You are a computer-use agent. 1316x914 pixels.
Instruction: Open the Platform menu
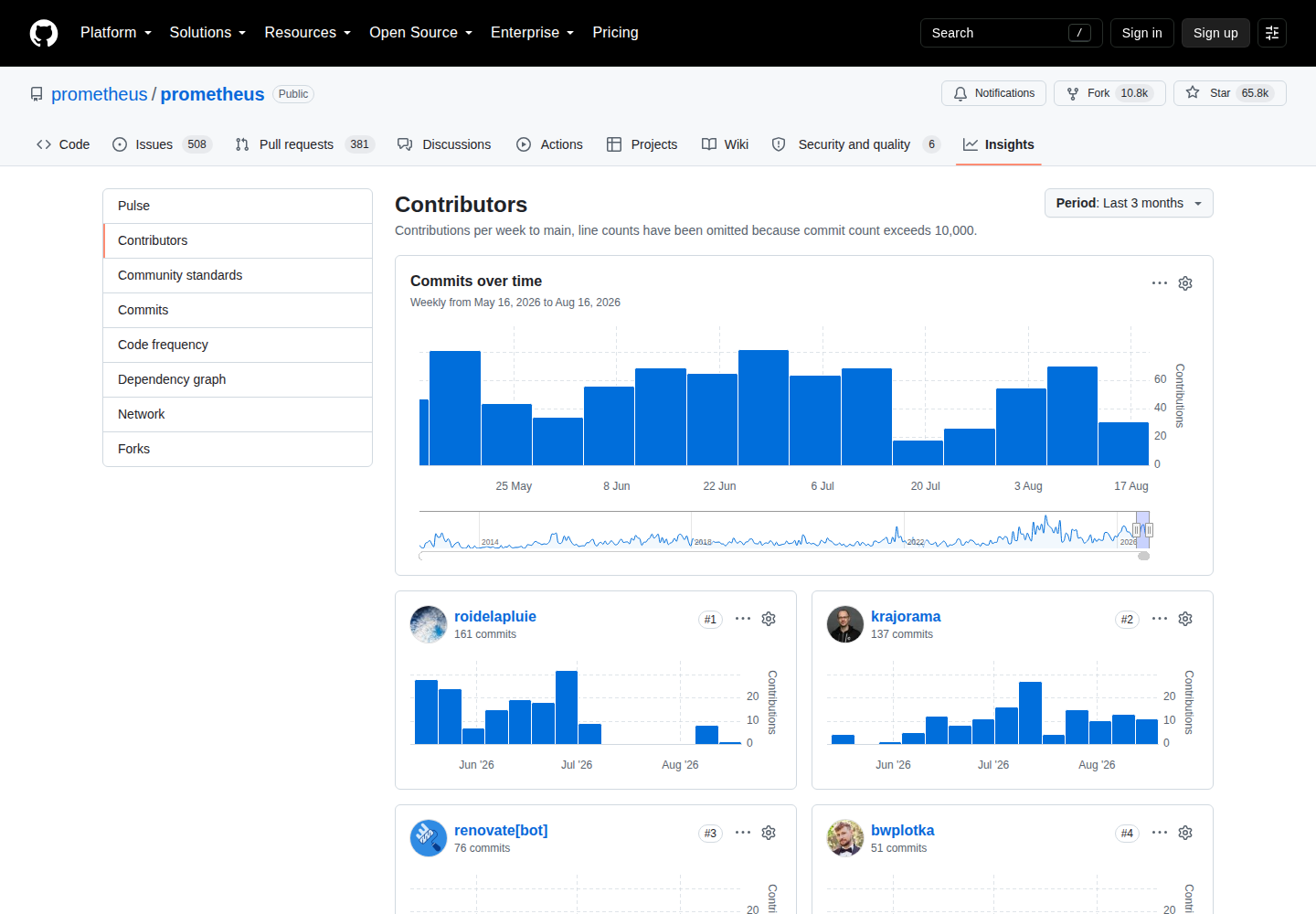tap(115, 33)
